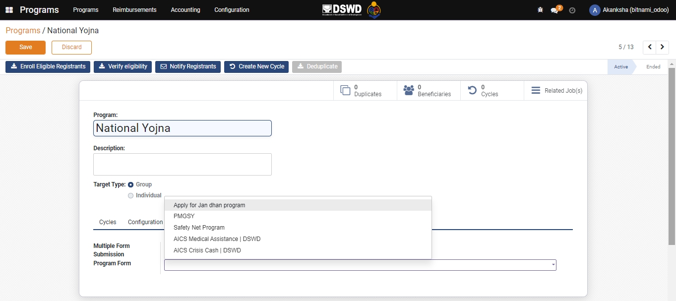Open the activities clock icon
Viewport: 676px width, 301px height.
[x=572, y=10]
